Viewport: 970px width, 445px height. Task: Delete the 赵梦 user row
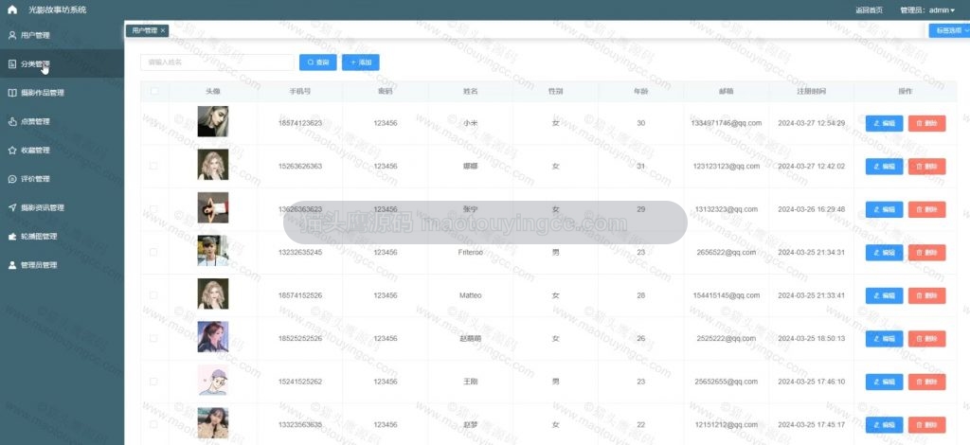(926, 424)
